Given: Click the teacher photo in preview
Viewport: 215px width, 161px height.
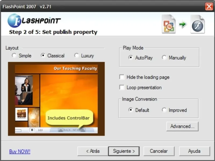Looking at the screenshot, I should click(24, 90).
